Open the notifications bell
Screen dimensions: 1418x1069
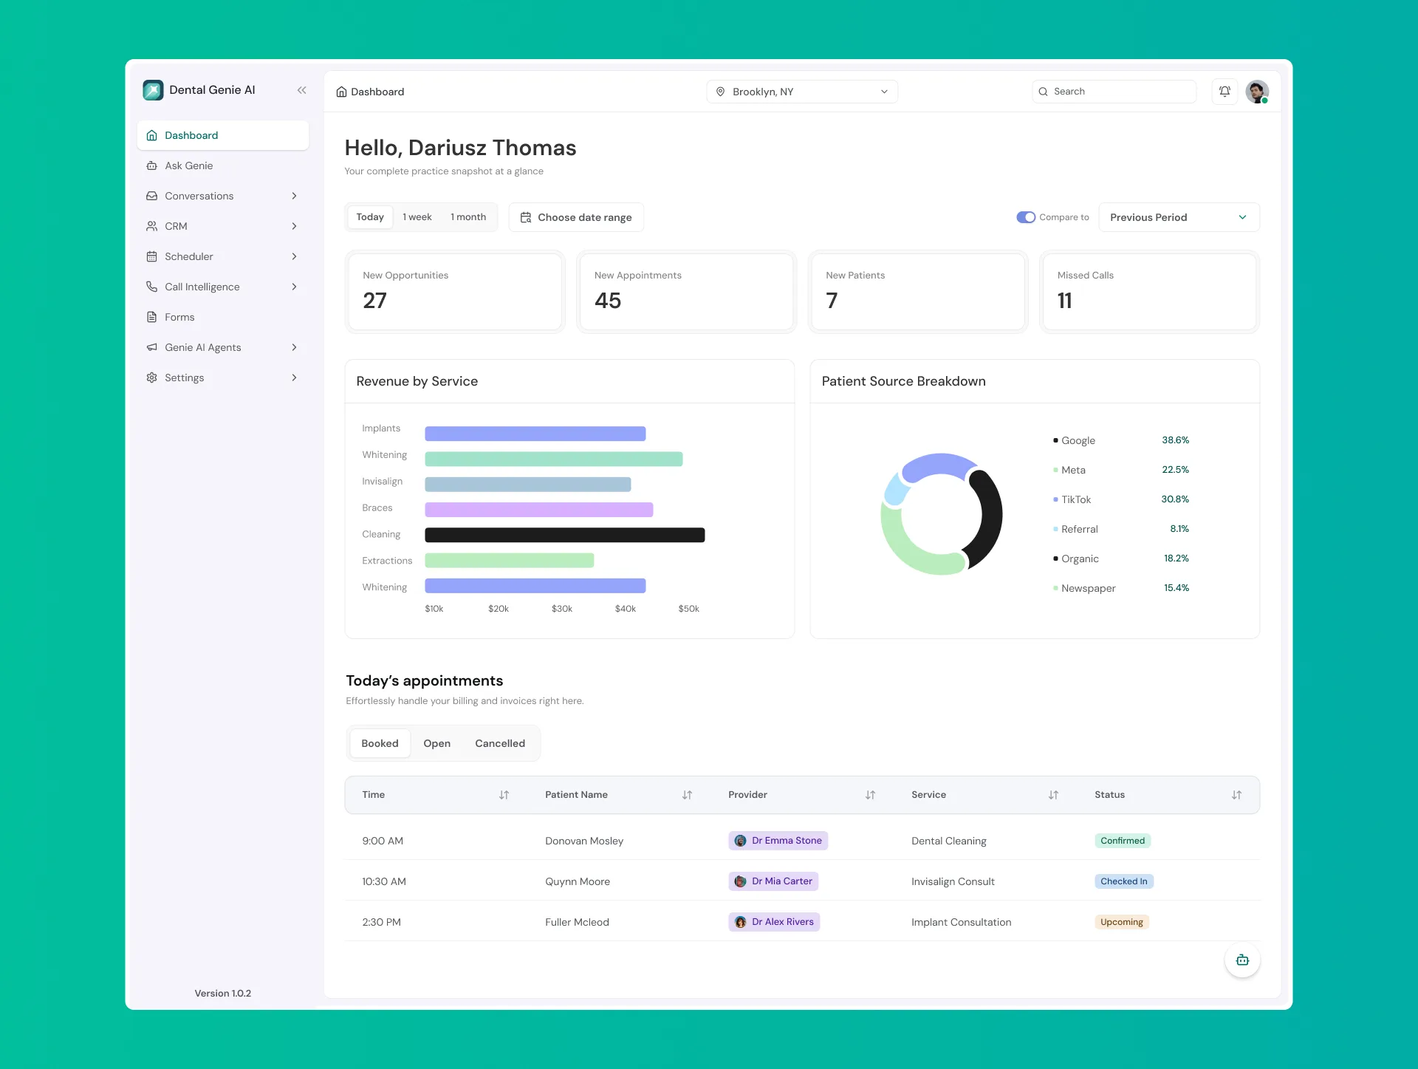1225,92
